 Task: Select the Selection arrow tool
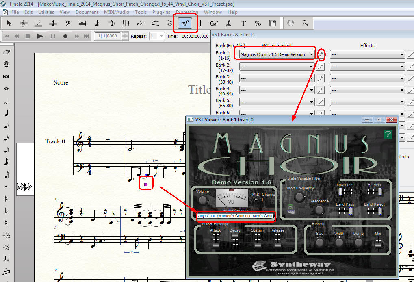pyautogui.click(x=9, y=23)
